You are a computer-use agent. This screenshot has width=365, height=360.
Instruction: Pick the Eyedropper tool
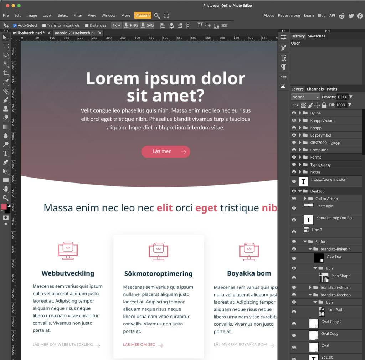point(6,82)
